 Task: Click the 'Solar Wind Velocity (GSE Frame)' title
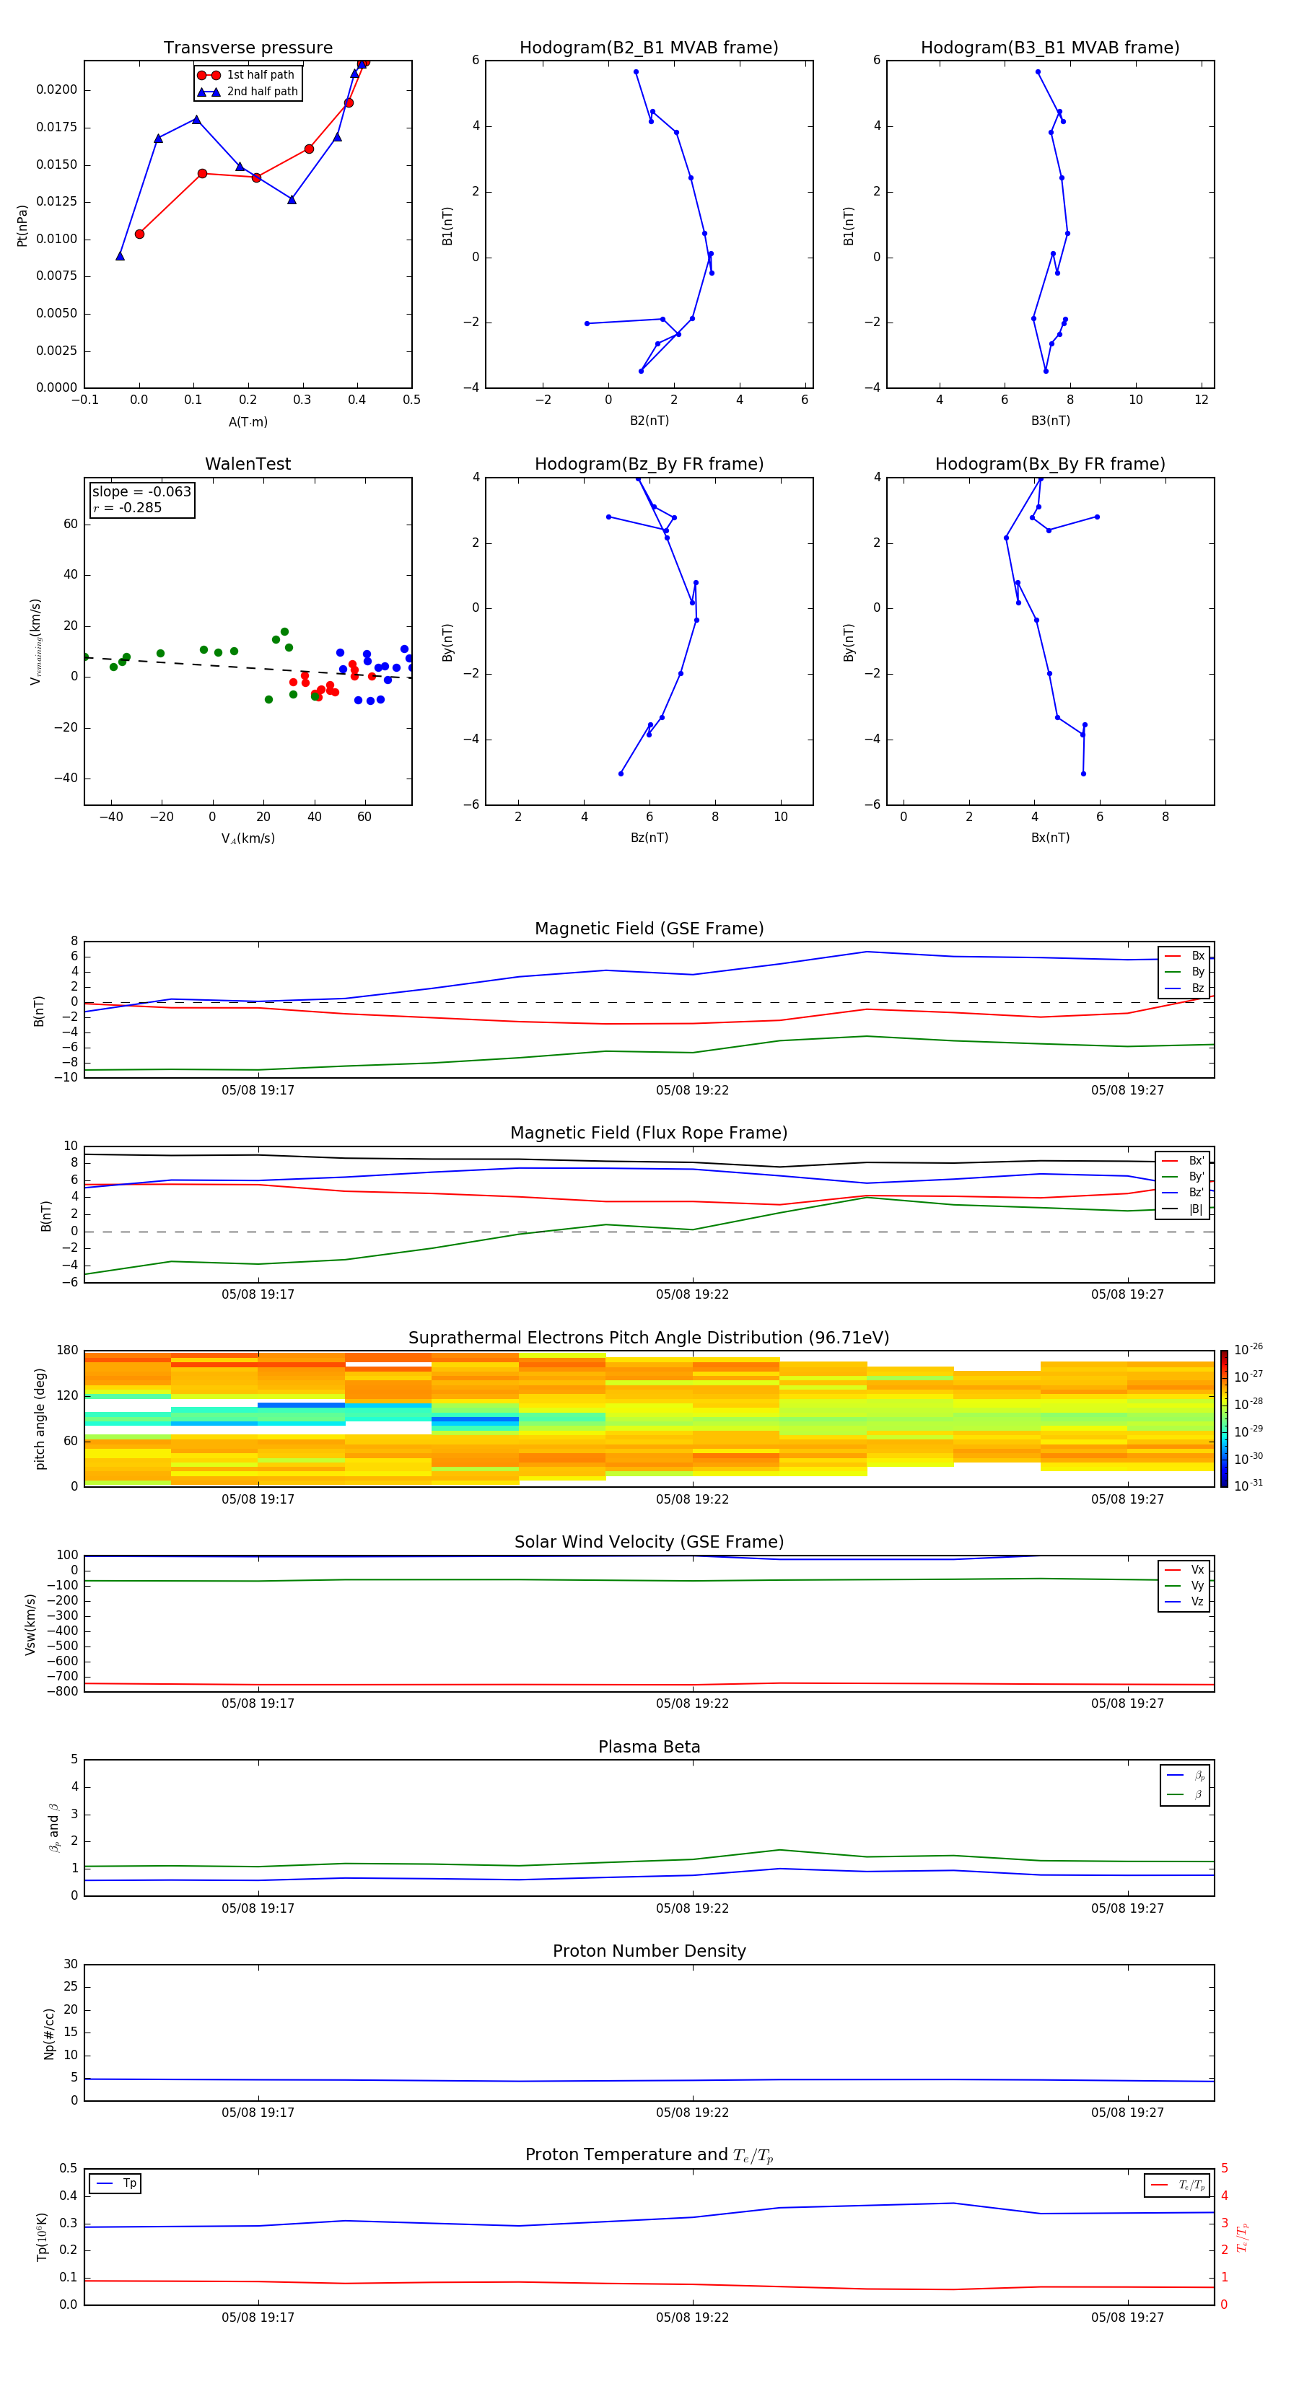point(649,1542)
